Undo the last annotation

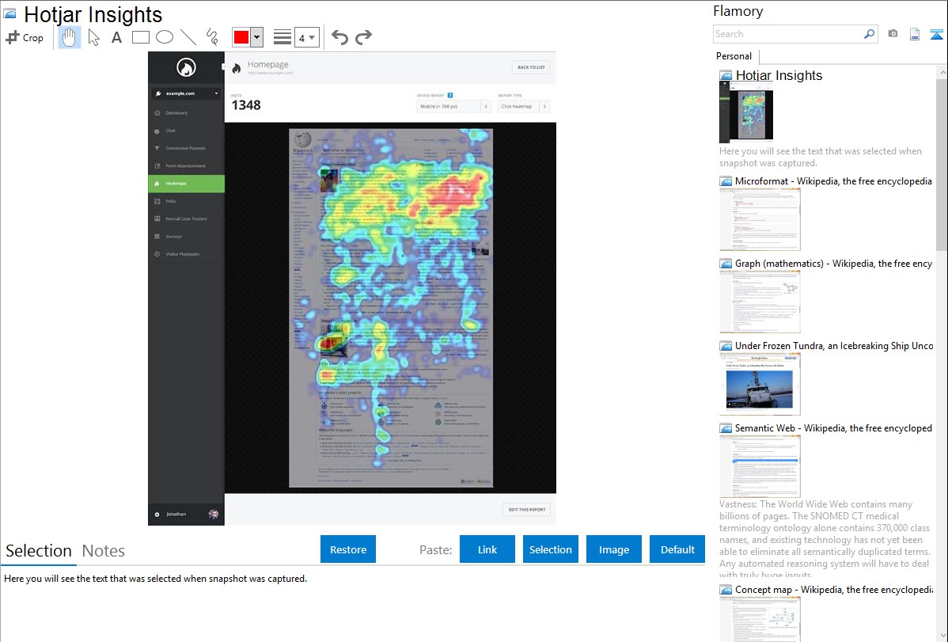pyautogui.click(x=339, y=37)
